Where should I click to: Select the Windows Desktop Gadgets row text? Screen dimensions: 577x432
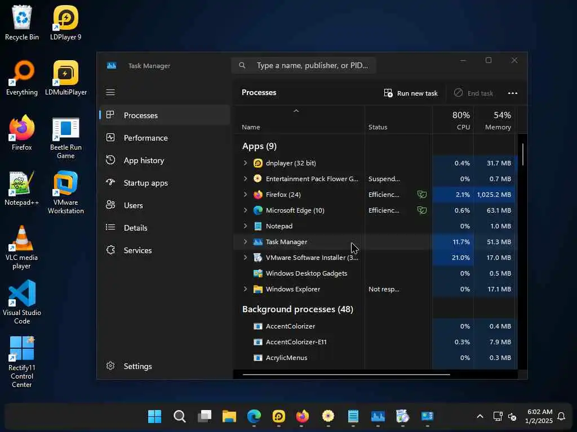[307, 273]
